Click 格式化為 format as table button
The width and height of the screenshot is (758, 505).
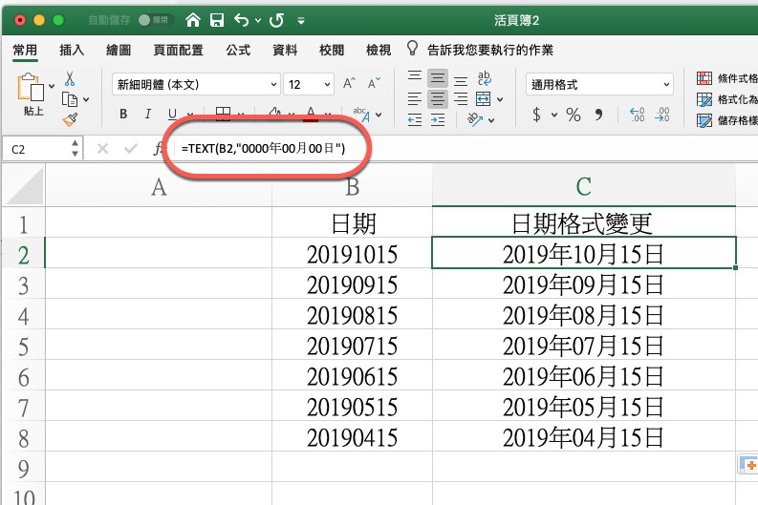[x=727, y=99]
